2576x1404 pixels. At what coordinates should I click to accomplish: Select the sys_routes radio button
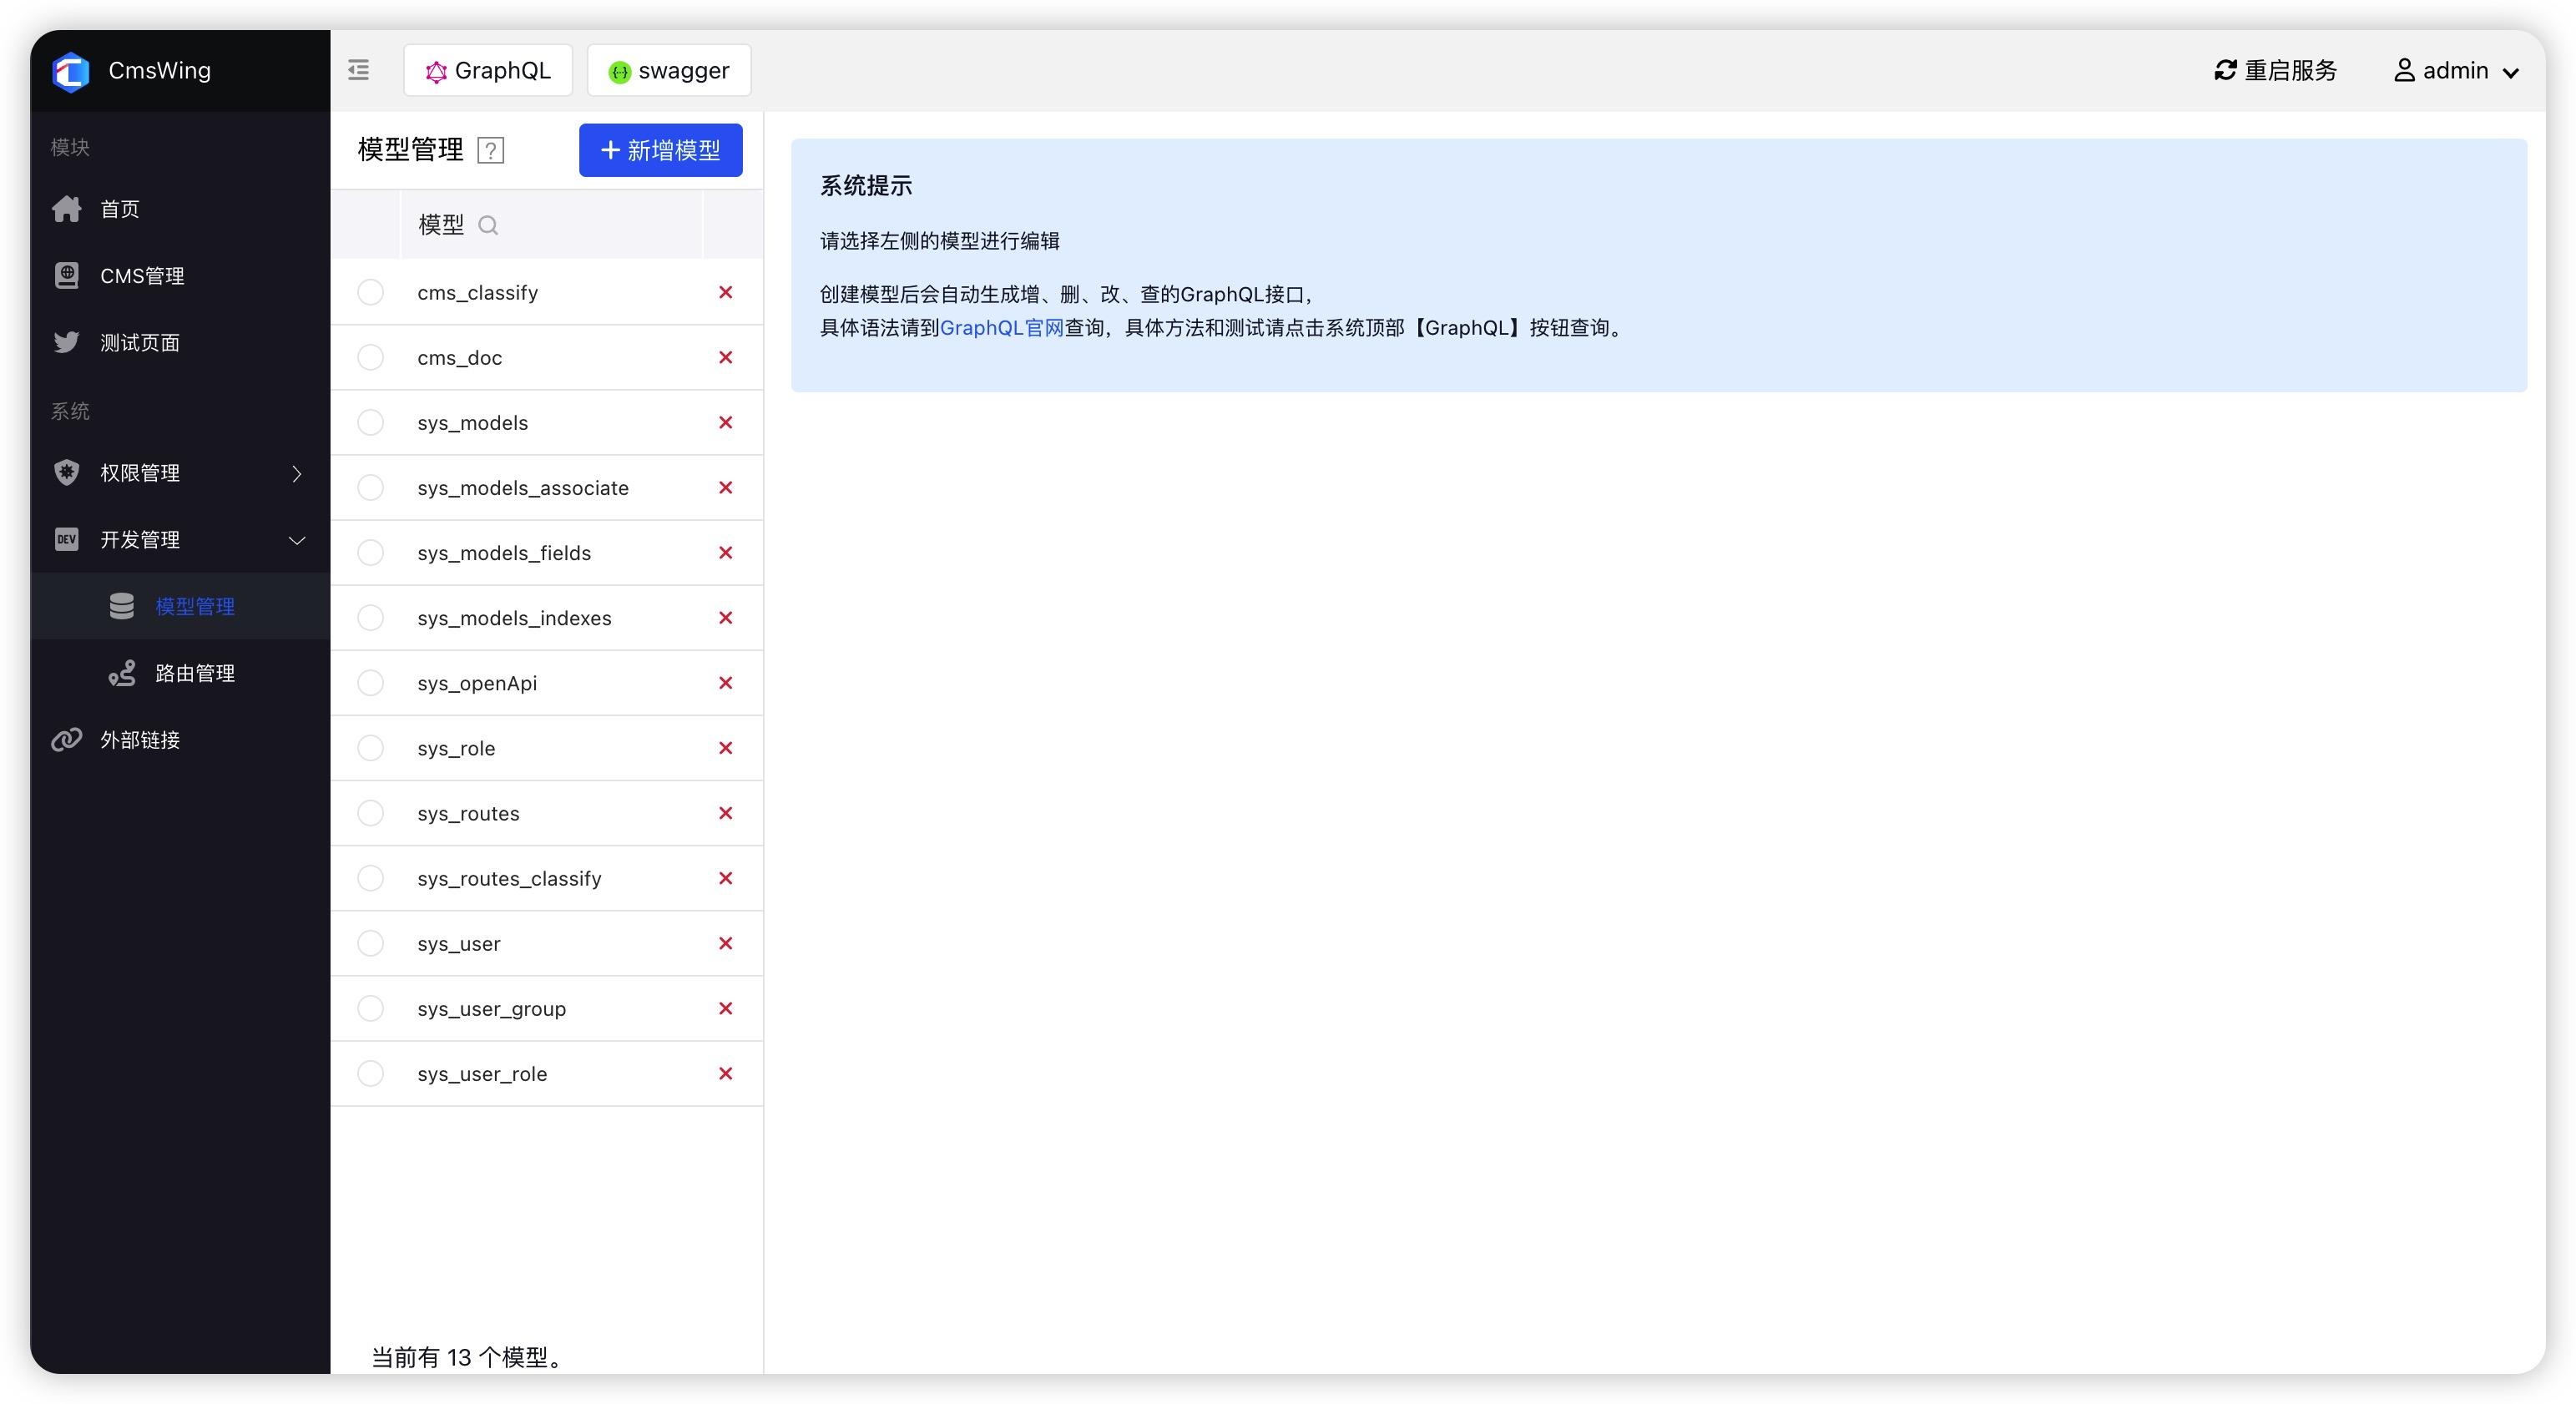coord(371,813)
